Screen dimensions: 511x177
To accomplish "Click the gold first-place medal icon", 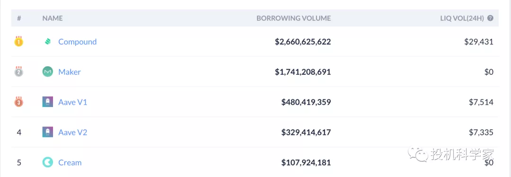I will [19, 41].
